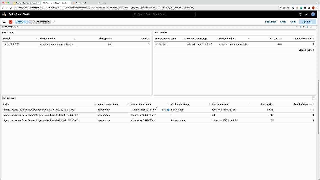This screenshot has width=320, height=180.
Task: Open count column sort menu
Action: pos(148,38)
